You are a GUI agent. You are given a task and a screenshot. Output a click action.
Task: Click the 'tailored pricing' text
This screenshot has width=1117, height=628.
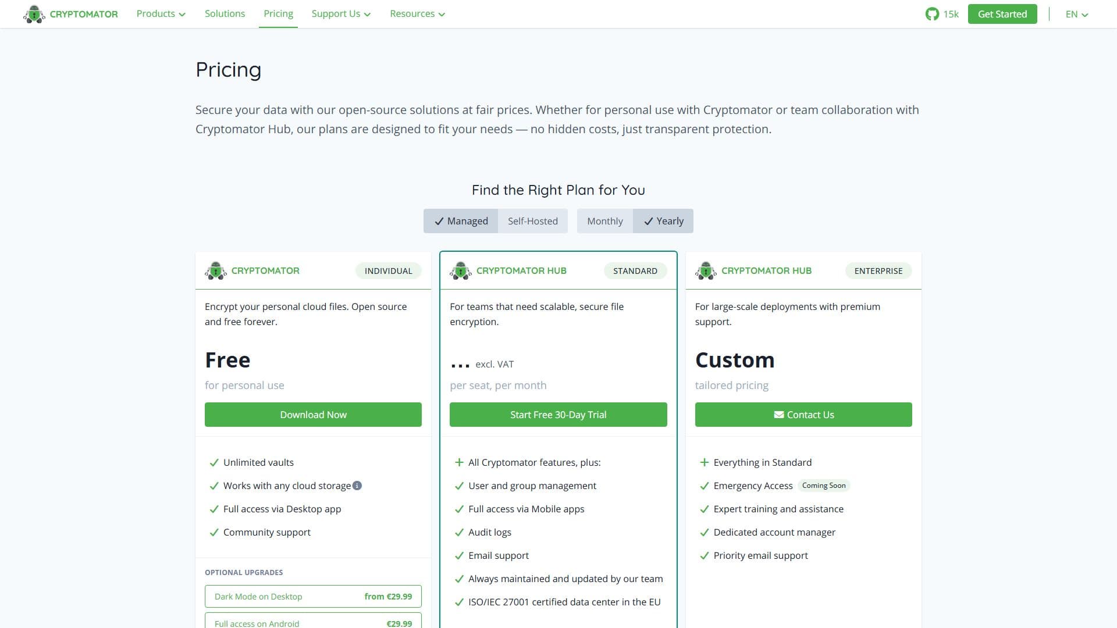pos(732,386)
